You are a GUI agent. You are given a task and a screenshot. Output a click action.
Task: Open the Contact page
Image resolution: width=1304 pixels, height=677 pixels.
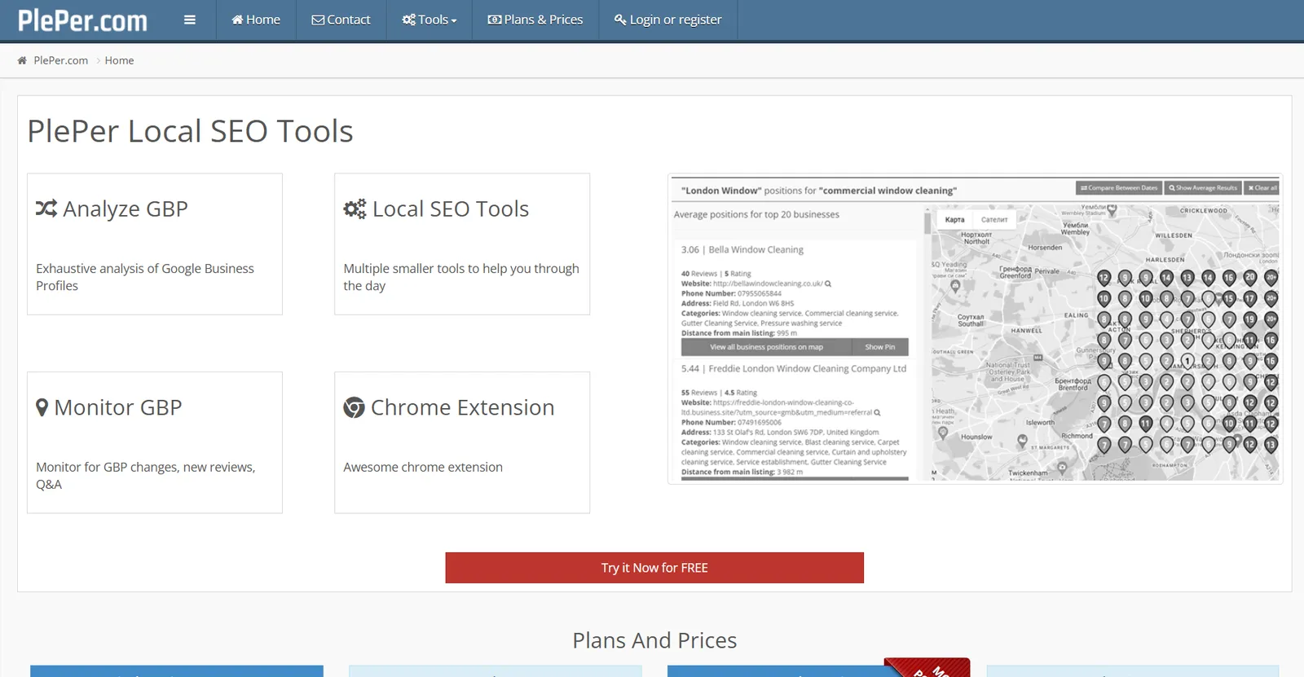coord(341,20)
